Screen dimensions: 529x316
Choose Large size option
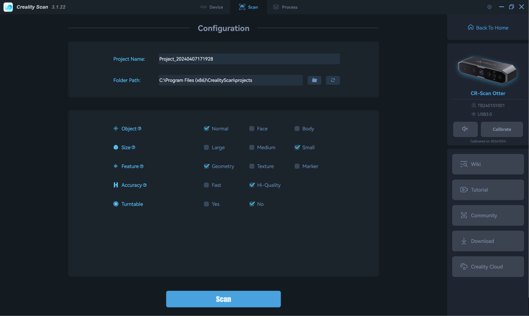(206, 147)
